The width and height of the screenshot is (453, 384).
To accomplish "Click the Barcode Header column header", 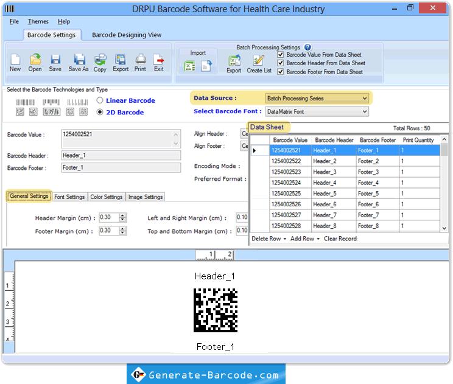I will coord(334,140).
